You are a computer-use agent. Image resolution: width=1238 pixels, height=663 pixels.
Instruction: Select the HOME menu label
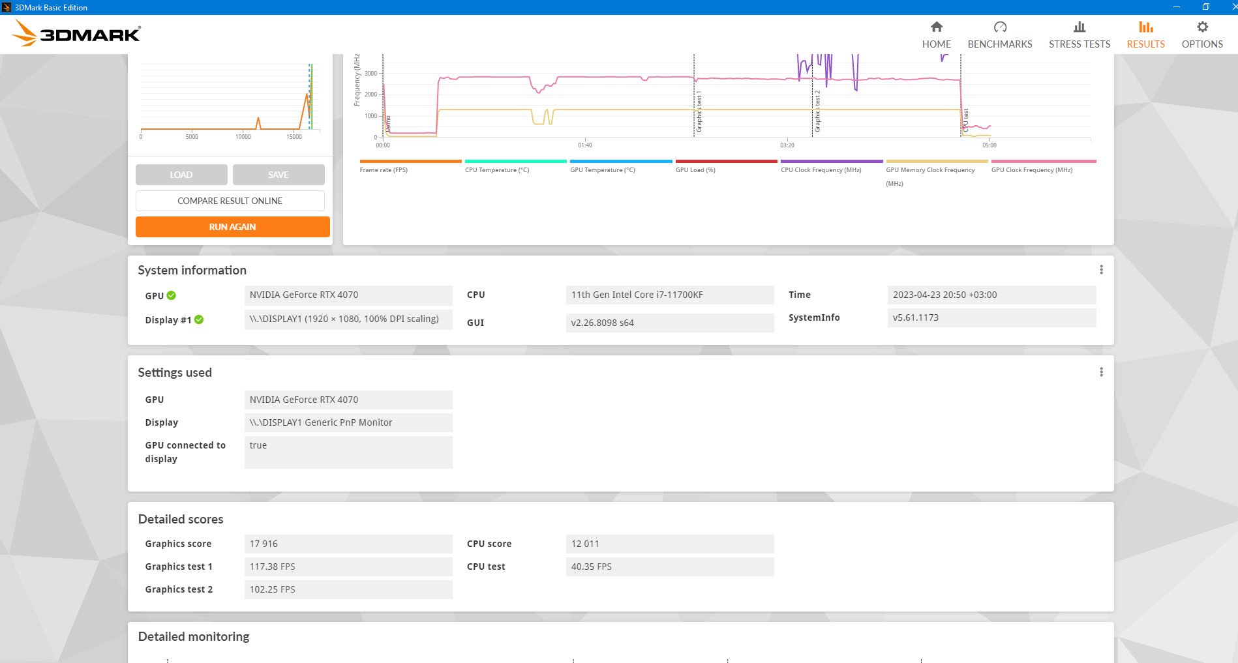tap(936, 44)
